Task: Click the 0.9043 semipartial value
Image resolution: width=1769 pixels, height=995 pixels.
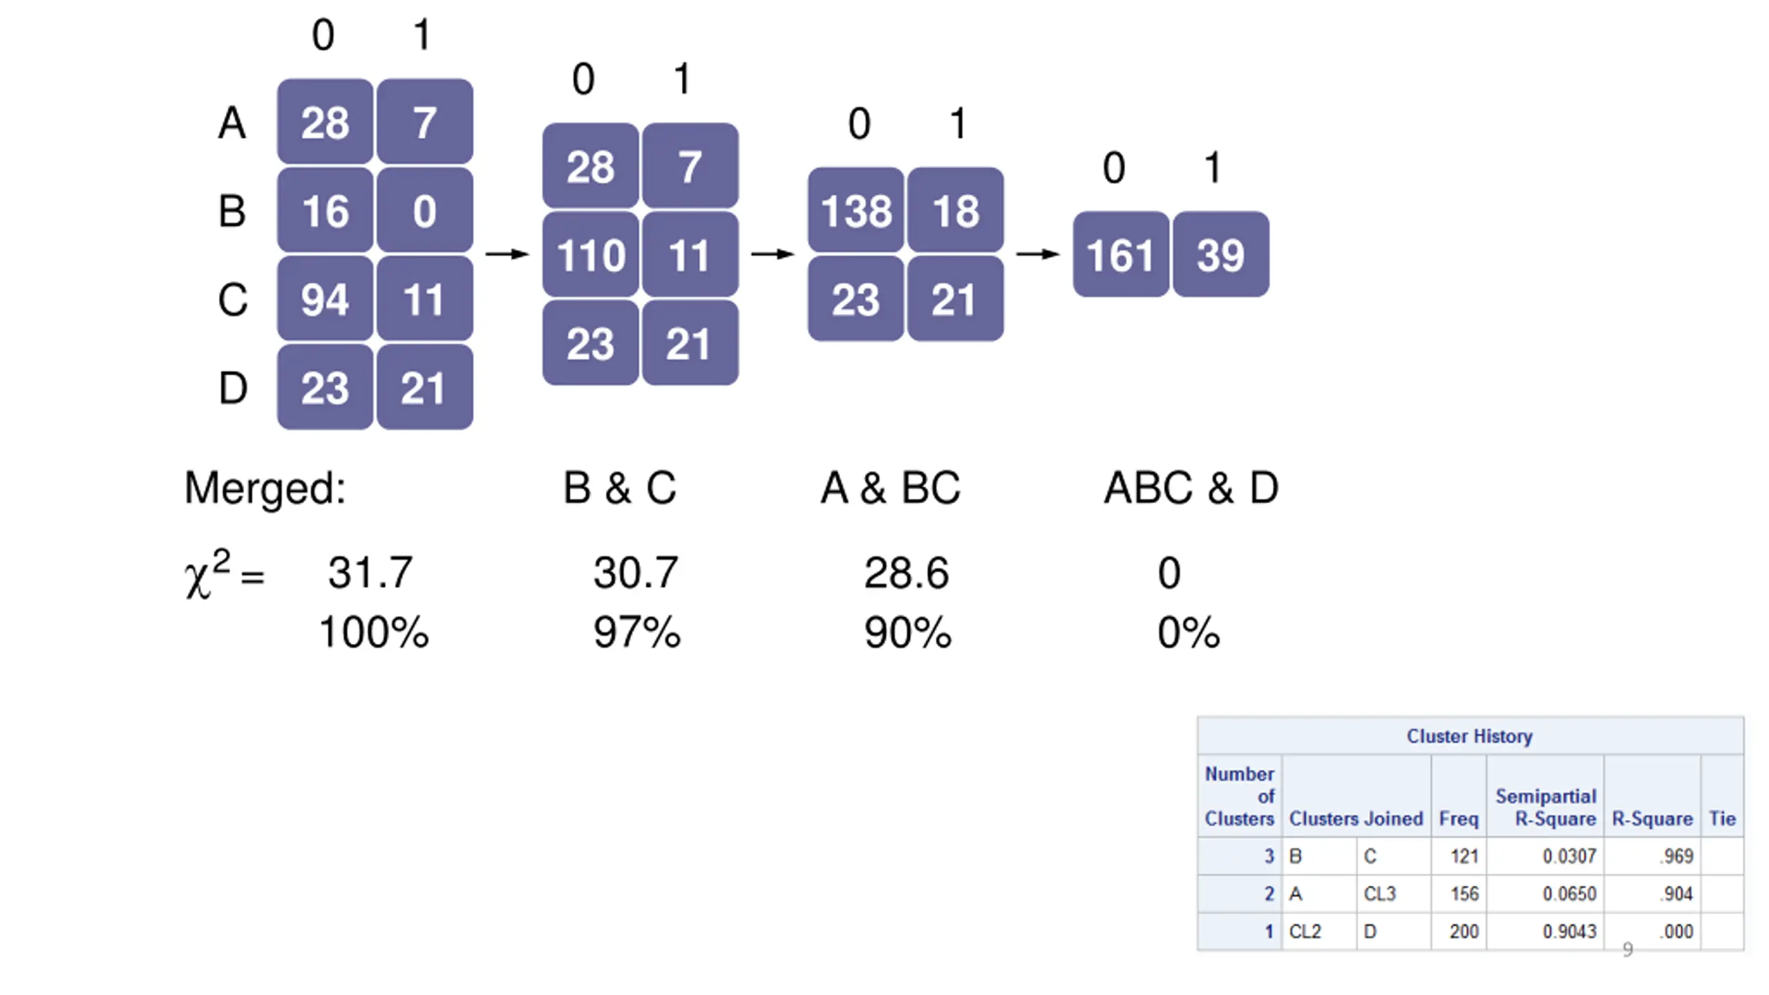Action: [x=1569, y=931]
